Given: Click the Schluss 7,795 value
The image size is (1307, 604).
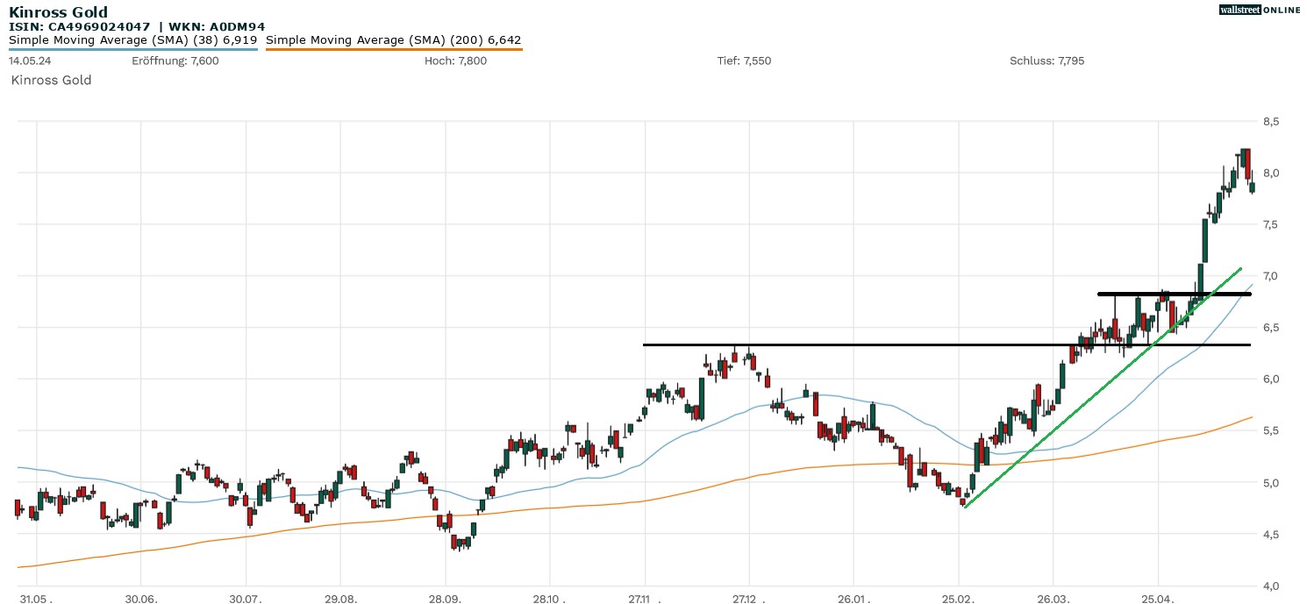Looking at the screenshot, I should tap(1046, 60).
